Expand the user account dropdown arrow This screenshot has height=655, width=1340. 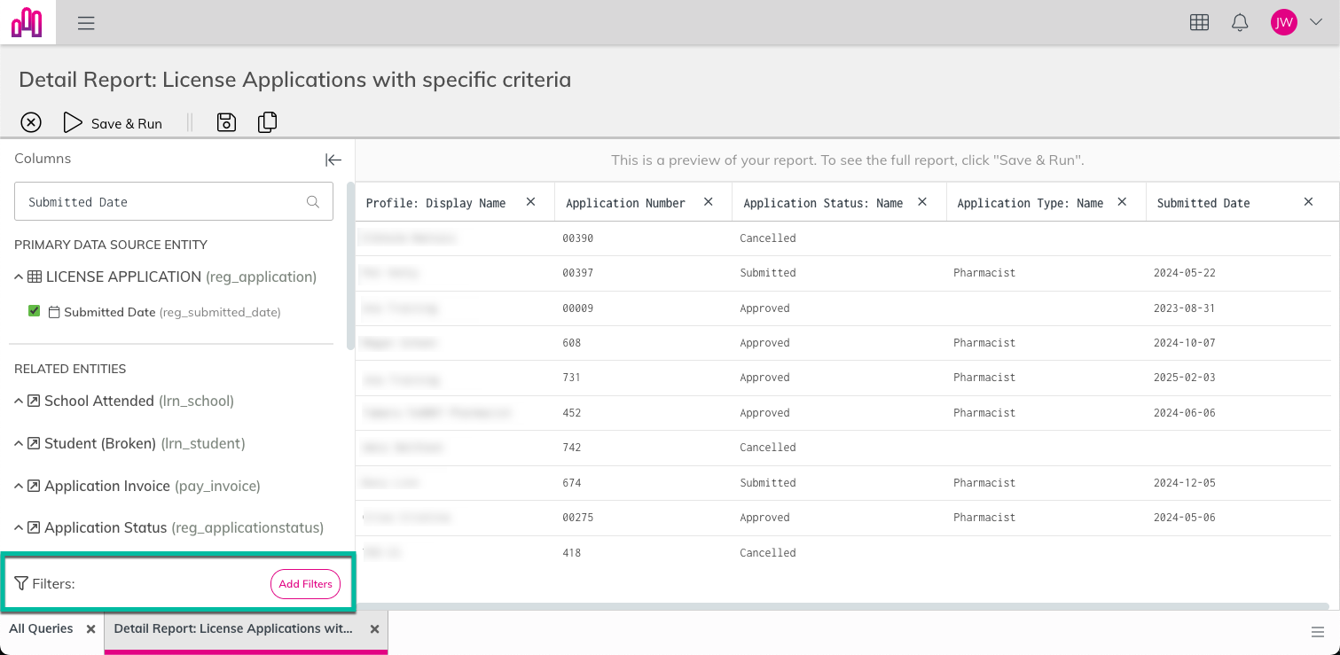pos(1316,22)
